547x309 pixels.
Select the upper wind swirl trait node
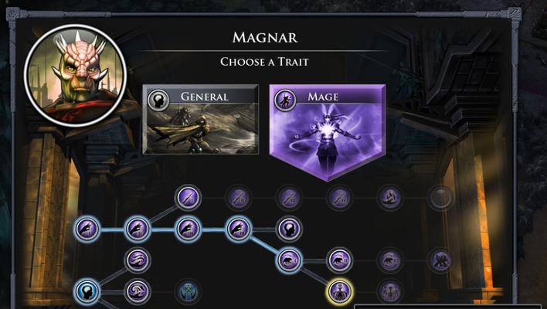pyautogui.click(x=138, y=260)
